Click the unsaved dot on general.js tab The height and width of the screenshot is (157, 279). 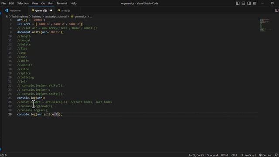tap(51, 10)
